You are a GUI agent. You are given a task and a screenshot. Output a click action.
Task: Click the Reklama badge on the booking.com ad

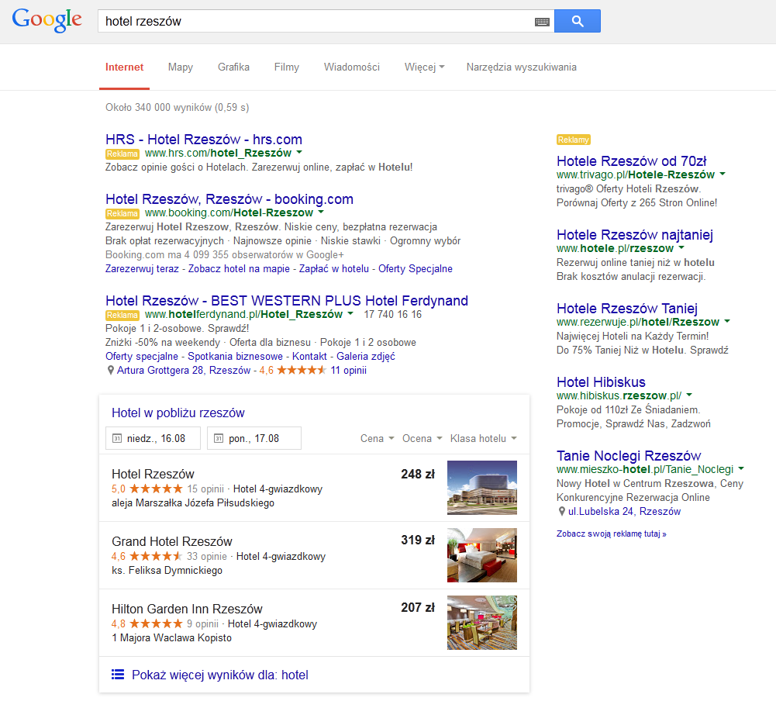[122, 213]
